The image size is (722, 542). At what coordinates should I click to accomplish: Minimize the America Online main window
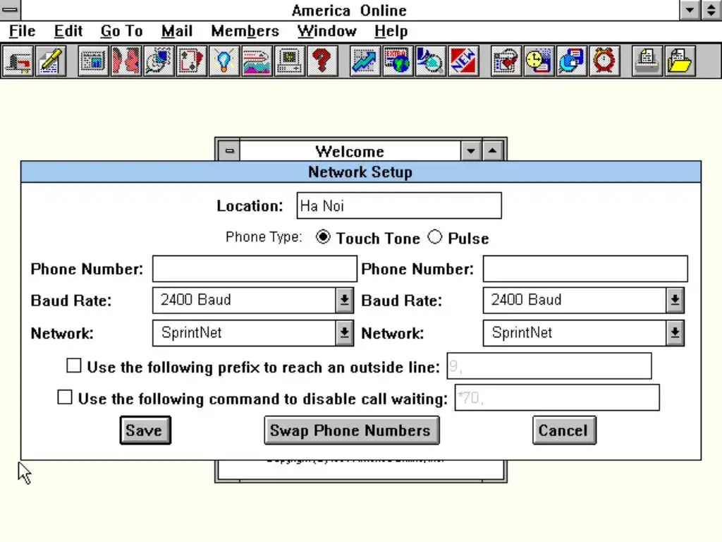[690, 10]
